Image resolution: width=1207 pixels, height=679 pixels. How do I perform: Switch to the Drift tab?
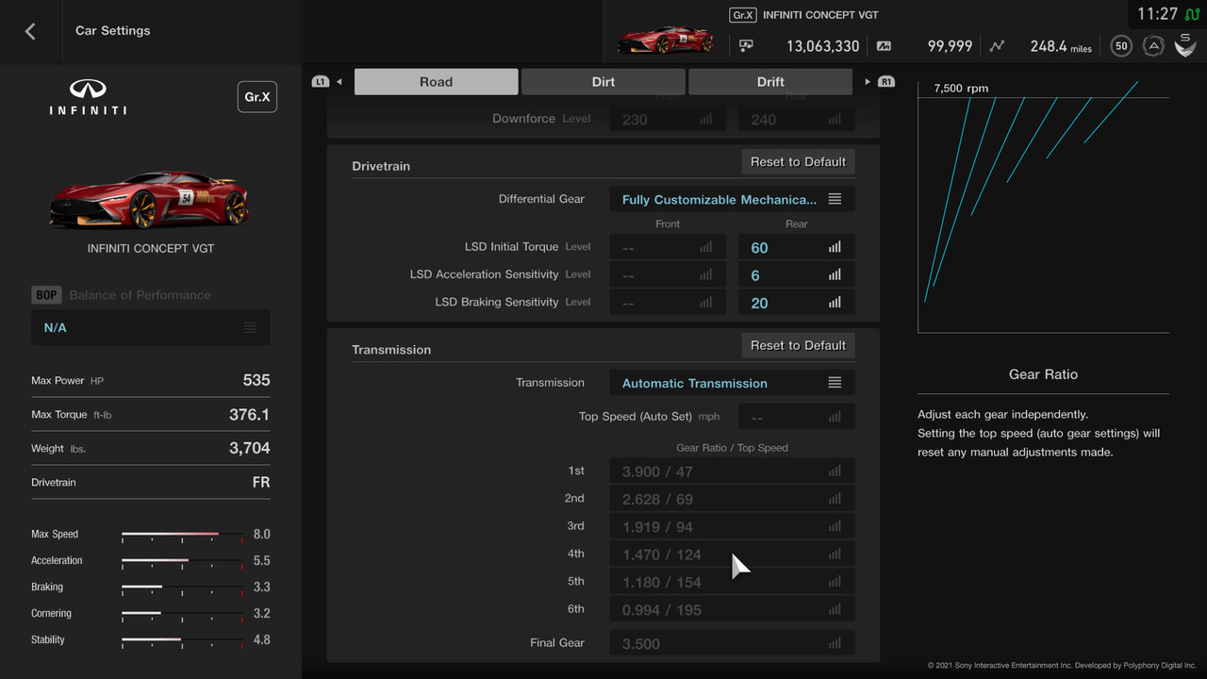(x=770, y=82)
